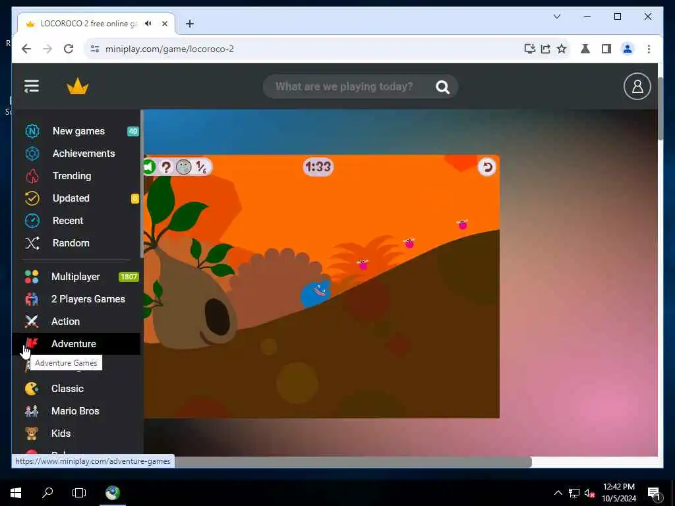
Task: Click the 2 Players Games label
Action: pos(88,299)
